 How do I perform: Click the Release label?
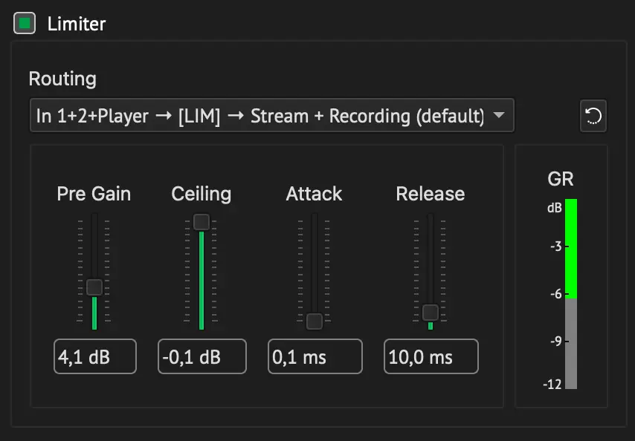click(431, 194)
